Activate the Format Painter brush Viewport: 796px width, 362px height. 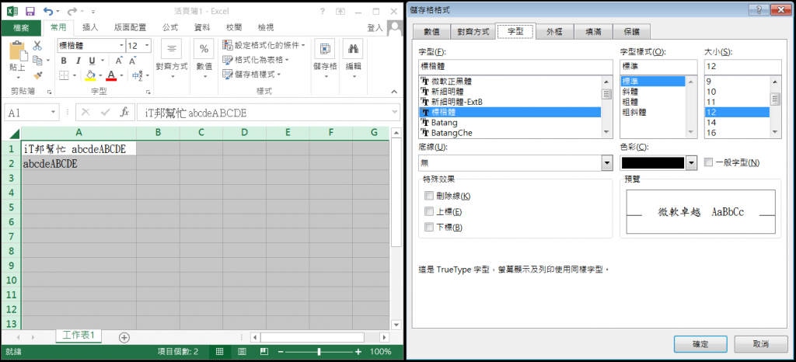pyautogui.click(x=37, y=75)
